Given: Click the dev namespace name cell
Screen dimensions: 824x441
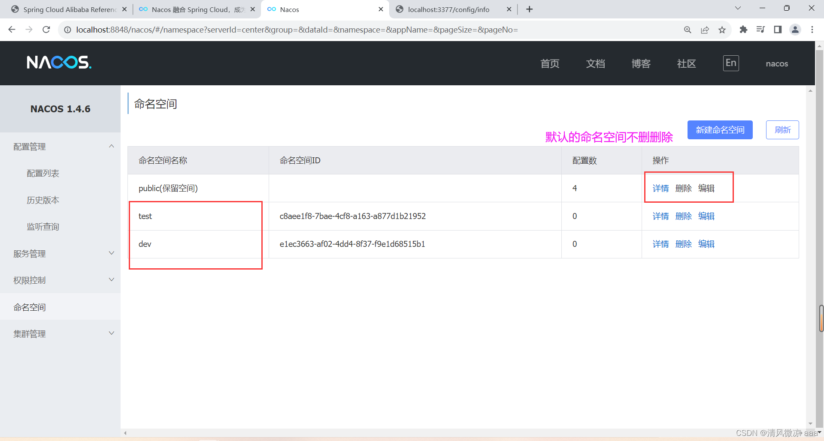Looking at the screenshot, I should [198, 244].
